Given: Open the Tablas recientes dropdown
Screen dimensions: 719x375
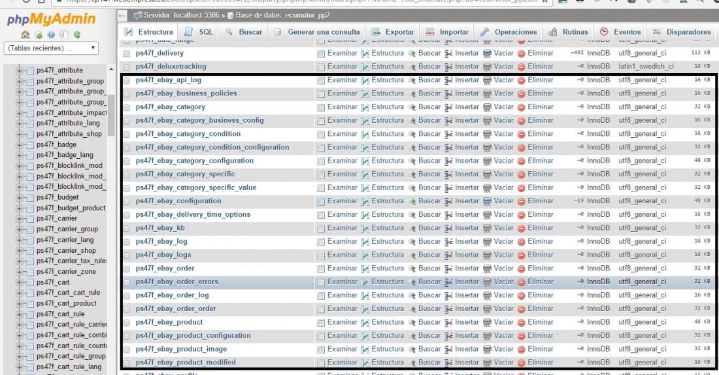Looking at the screenshot, I should coord(52,48).
